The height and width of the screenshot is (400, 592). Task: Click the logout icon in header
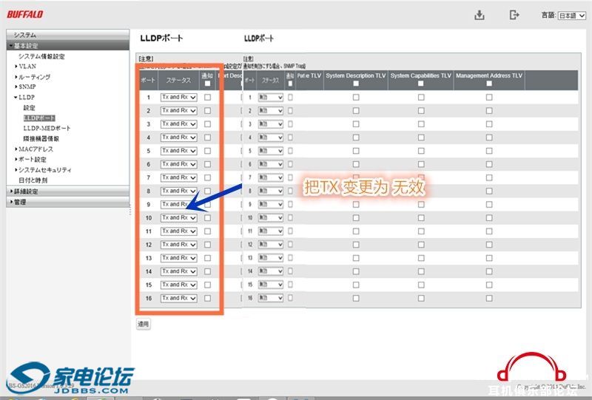tap(515, 16)
